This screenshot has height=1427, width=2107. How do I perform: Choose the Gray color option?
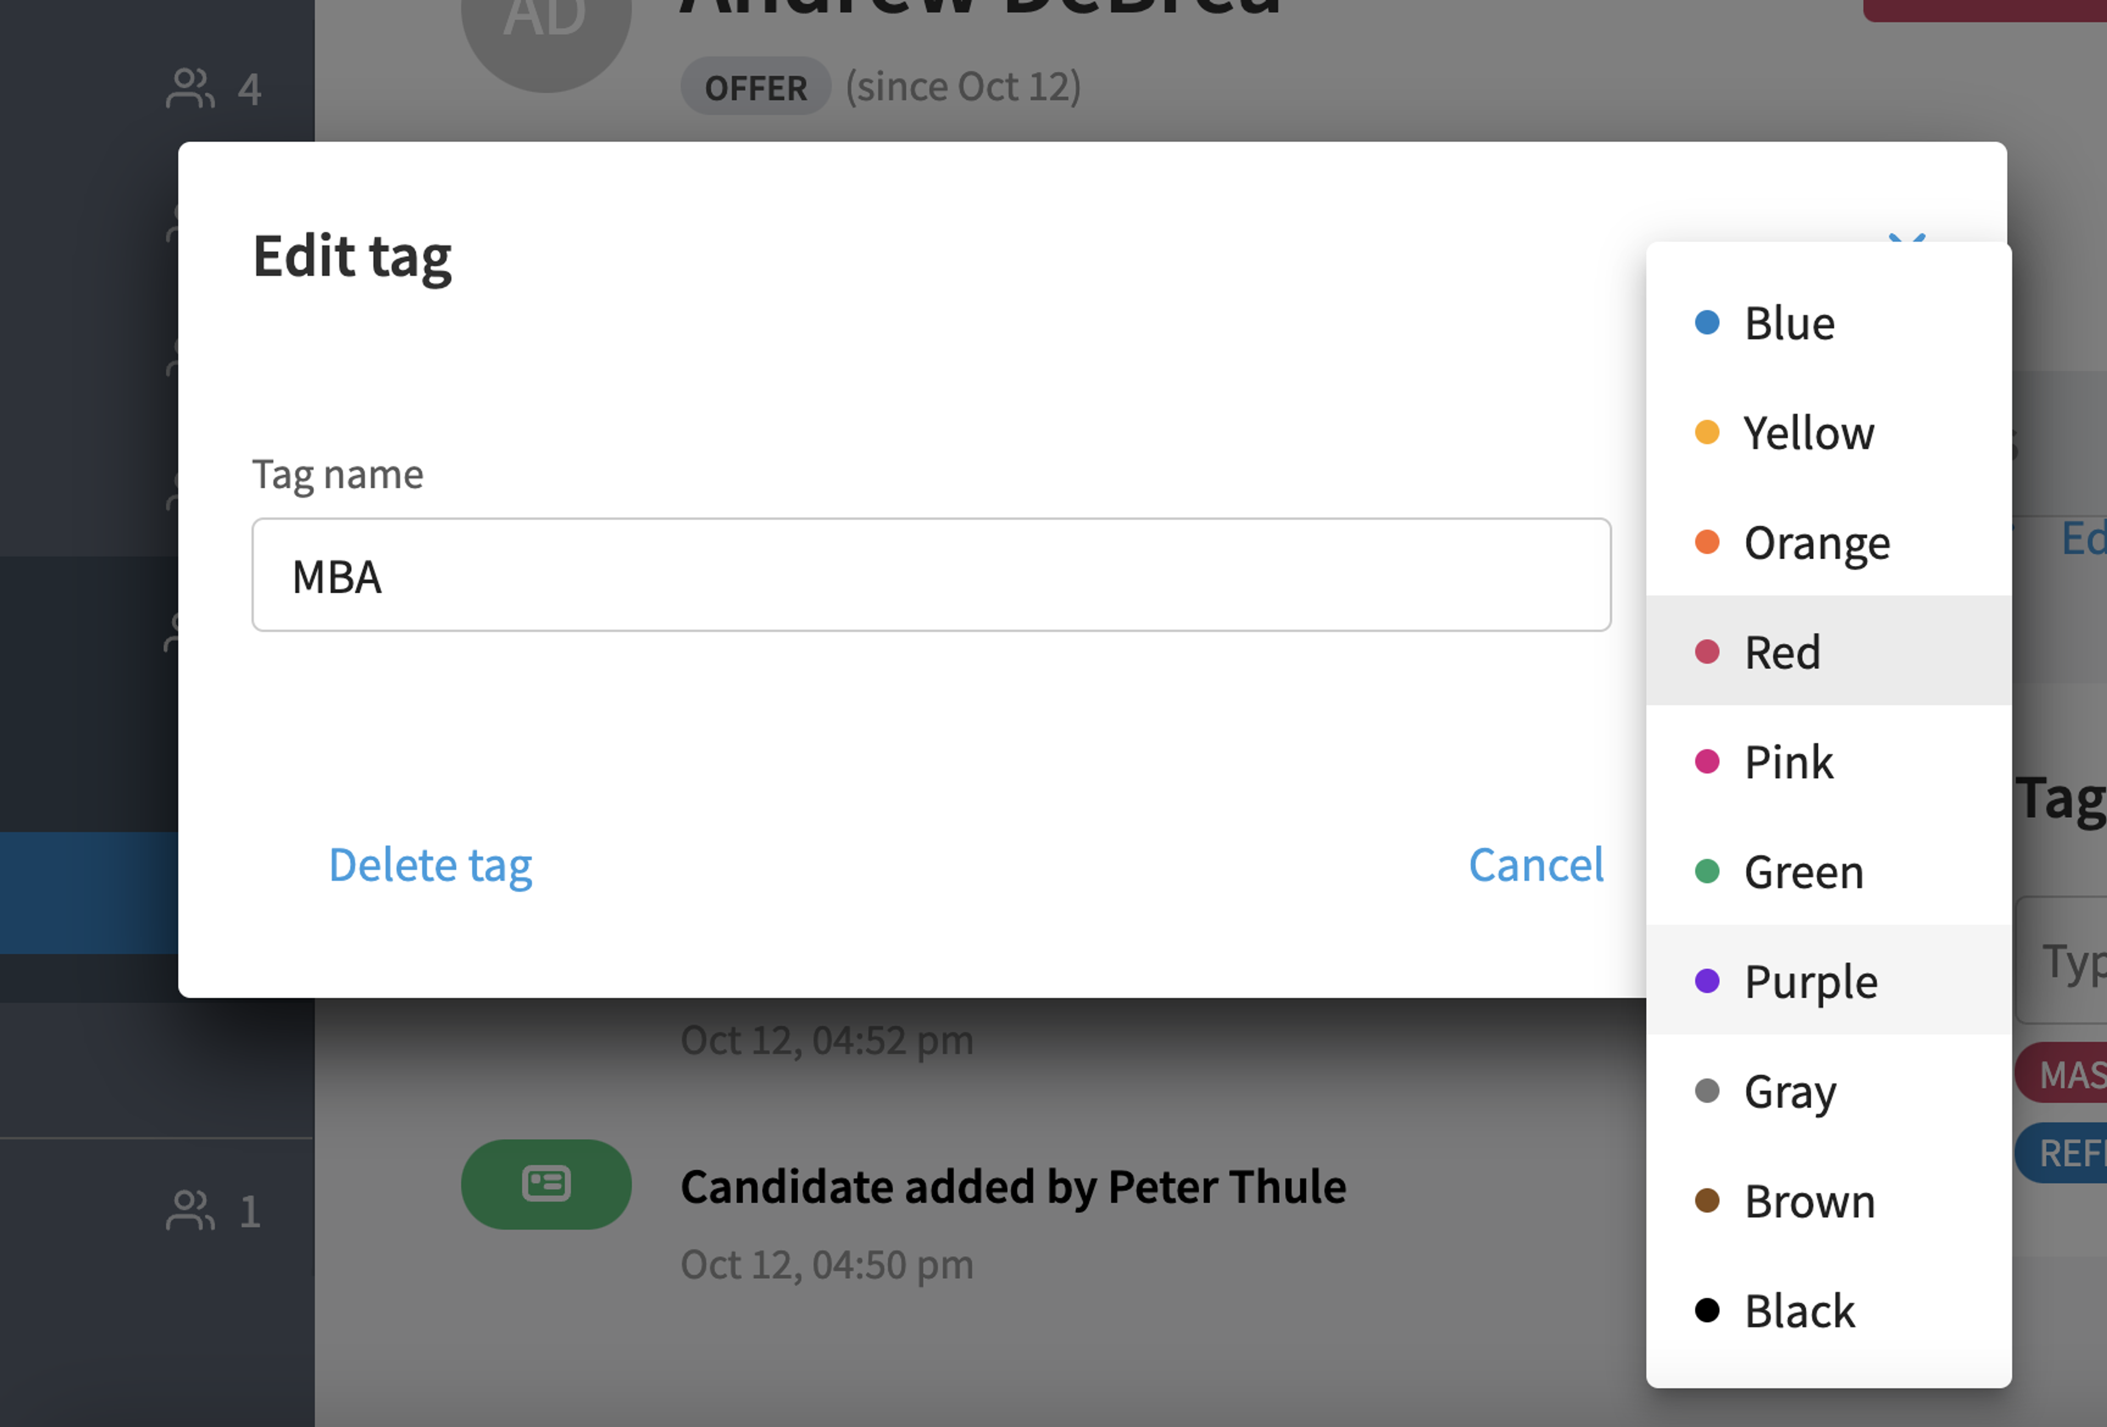coord(1828,1091)
